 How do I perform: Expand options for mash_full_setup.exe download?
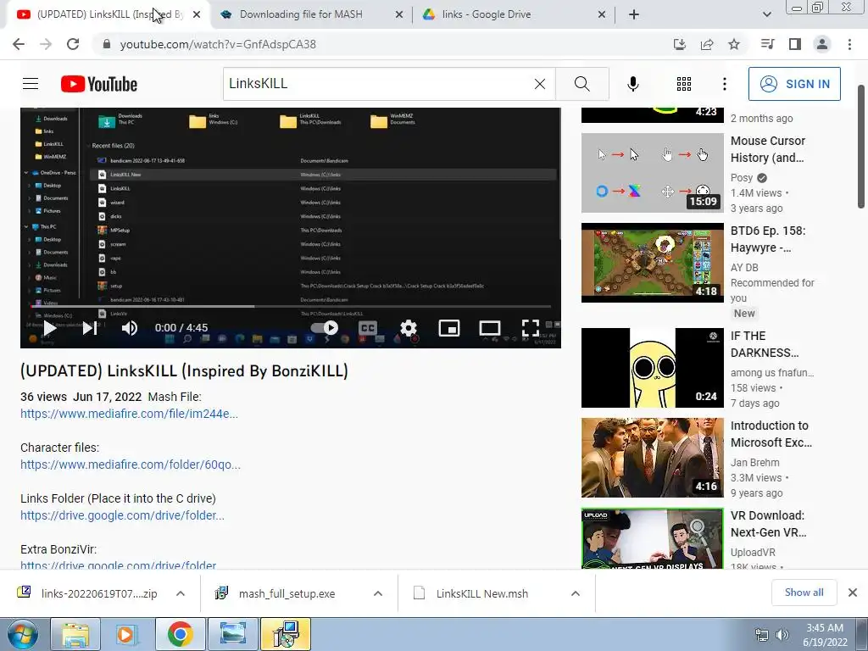pyautogui.click(x=378, y=593)
